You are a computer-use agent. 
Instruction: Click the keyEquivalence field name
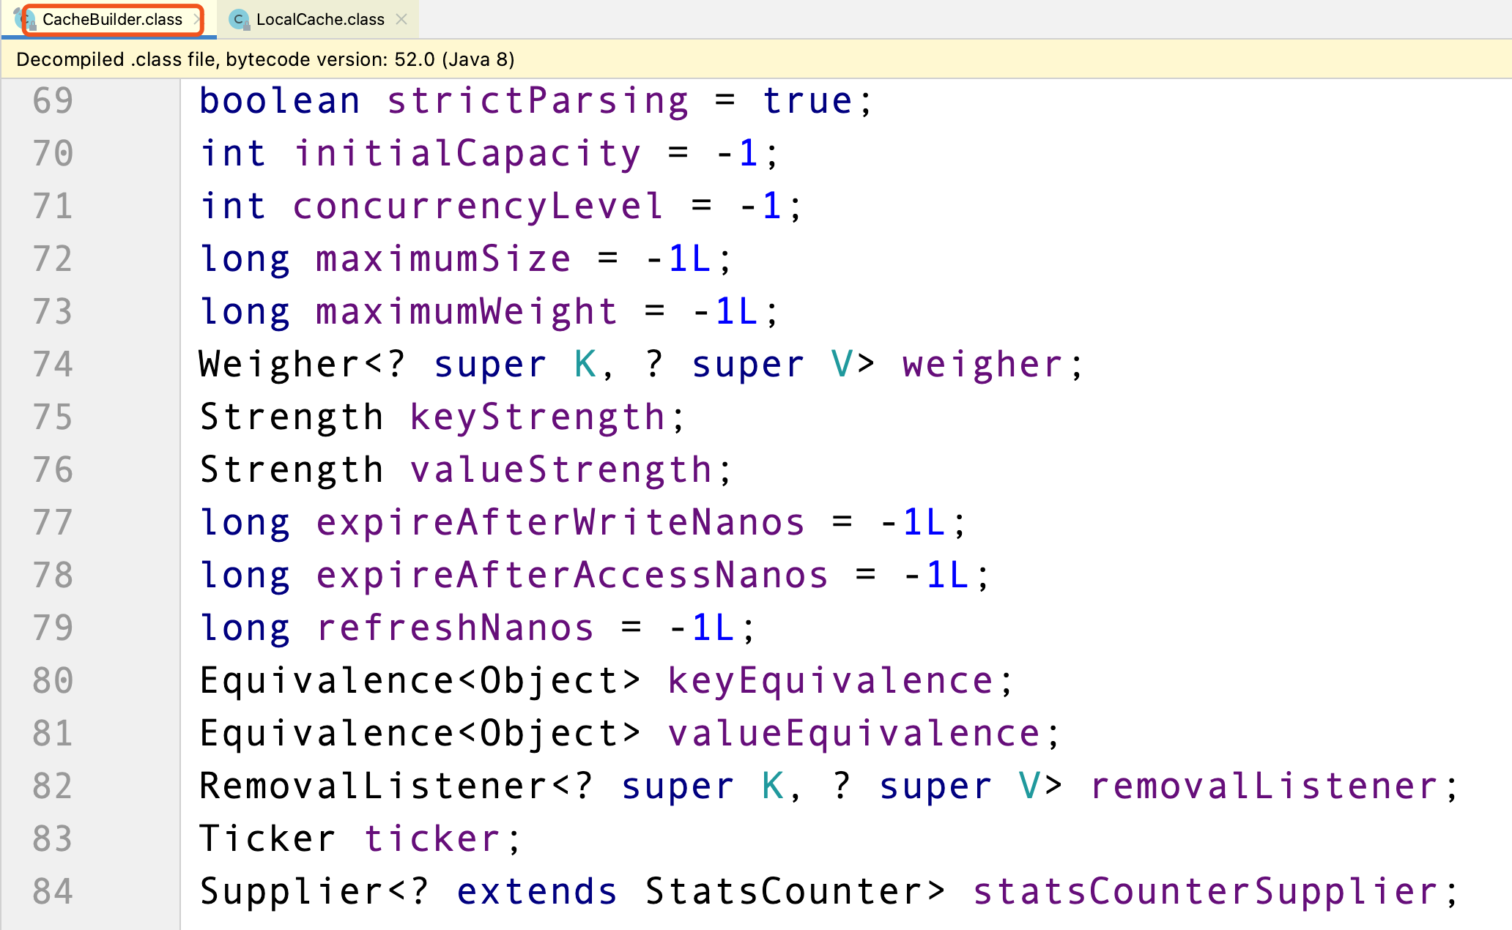click(x=830, y=681)
